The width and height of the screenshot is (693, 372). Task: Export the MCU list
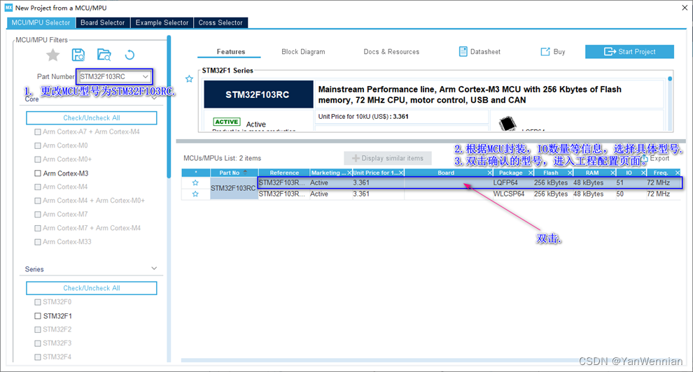(x=655, y=159)
